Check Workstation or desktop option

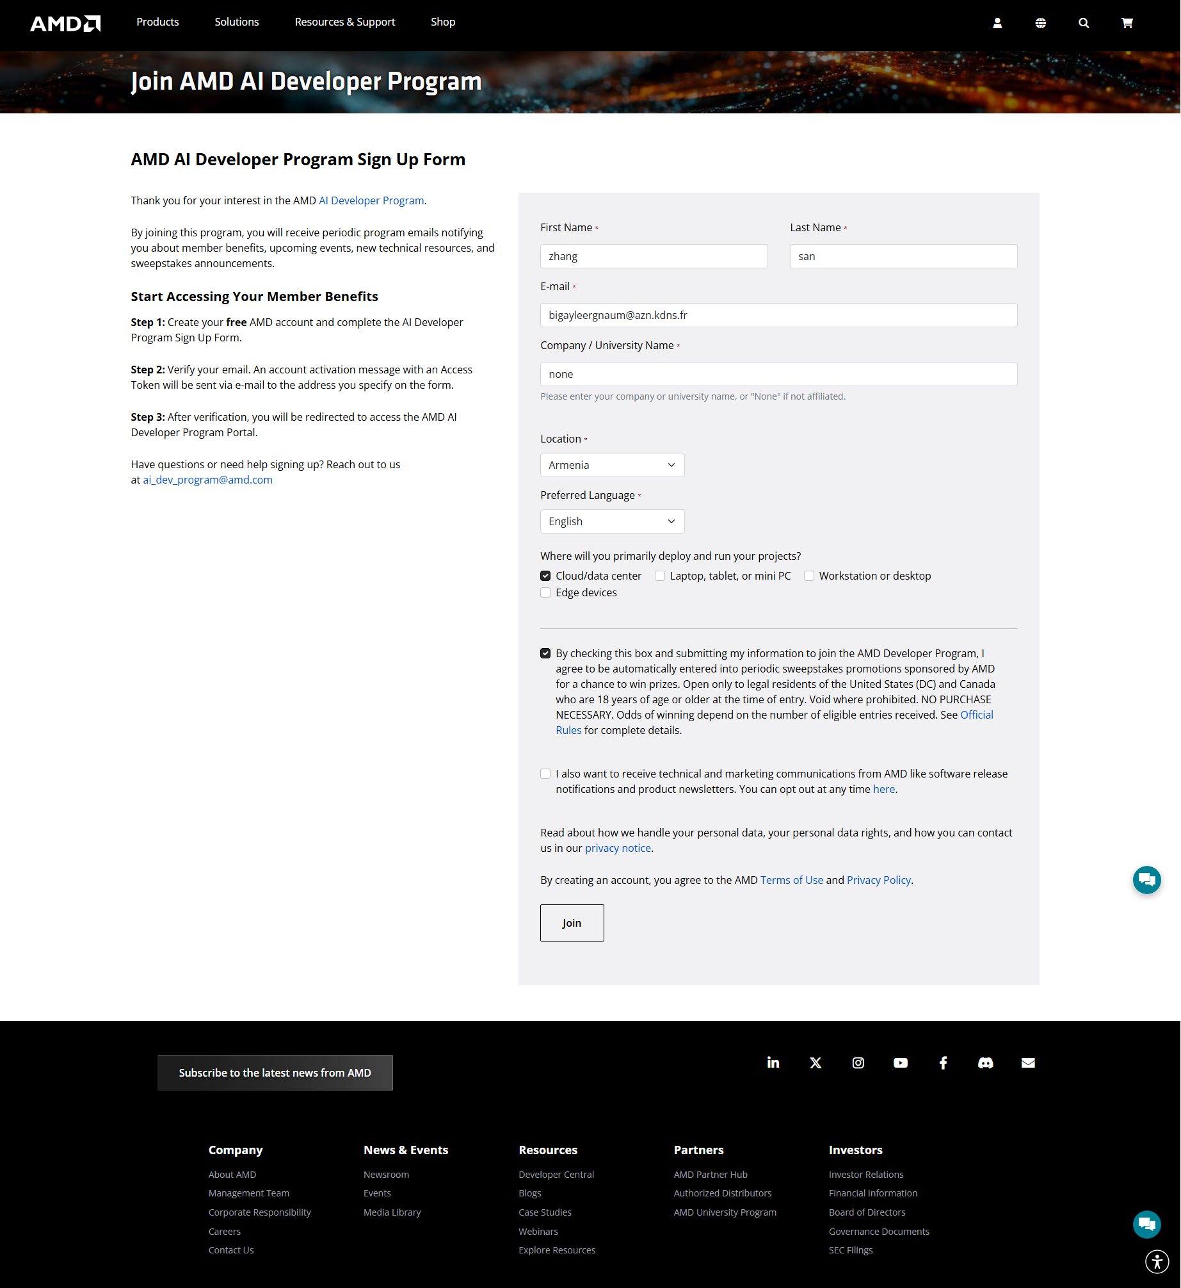tap(809, 576)
